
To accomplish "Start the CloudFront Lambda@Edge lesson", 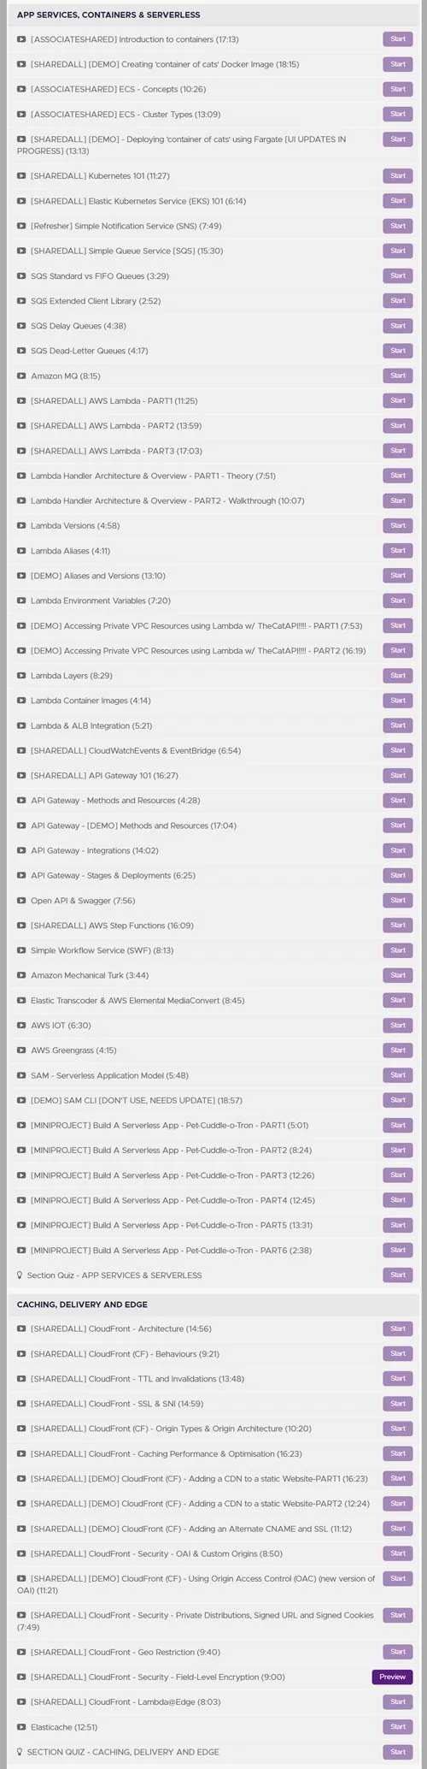I will point(398,1701).
